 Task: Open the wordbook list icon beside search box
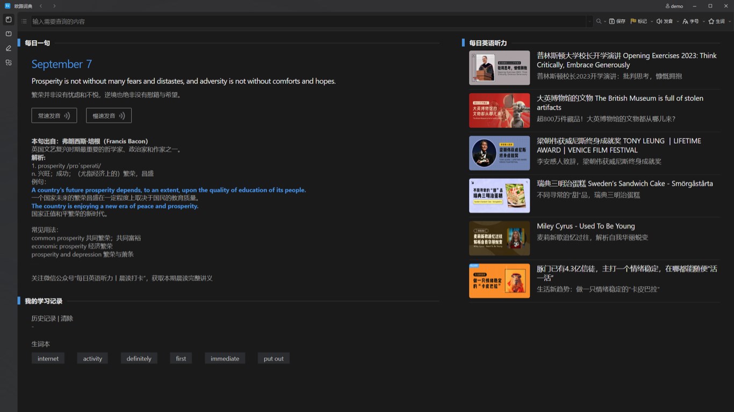click(24, 21)
